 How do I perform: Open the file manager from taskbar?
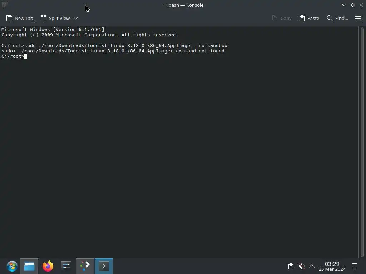coord(29,266)
